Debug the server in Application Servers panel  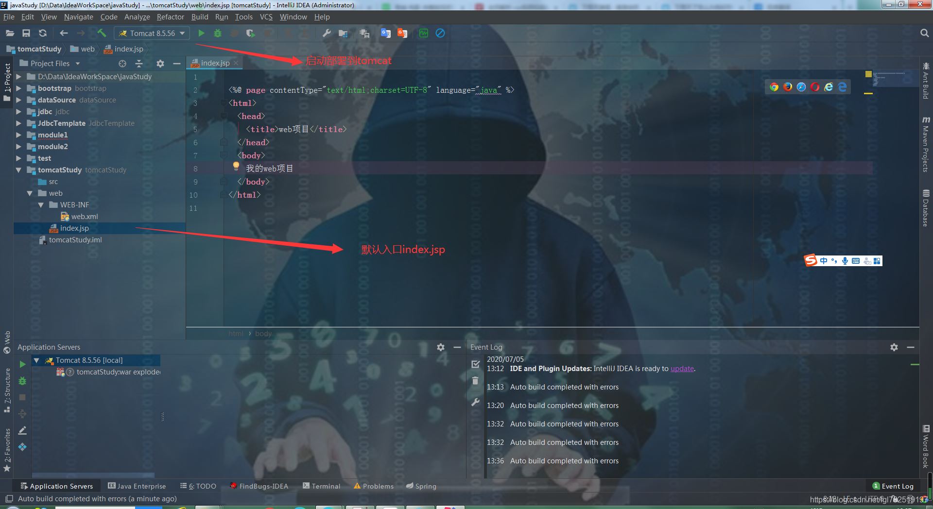22,381
